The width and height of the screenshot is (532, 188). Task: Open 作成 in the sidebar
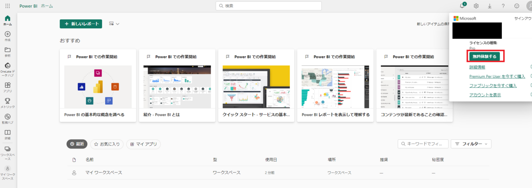click(8, 36)
